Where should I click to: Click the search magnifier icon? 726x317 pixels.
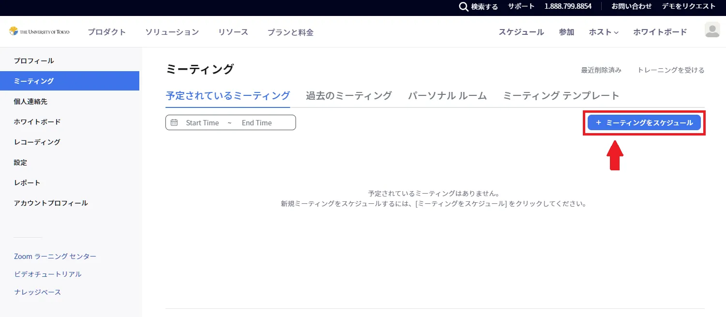[463, 7]
